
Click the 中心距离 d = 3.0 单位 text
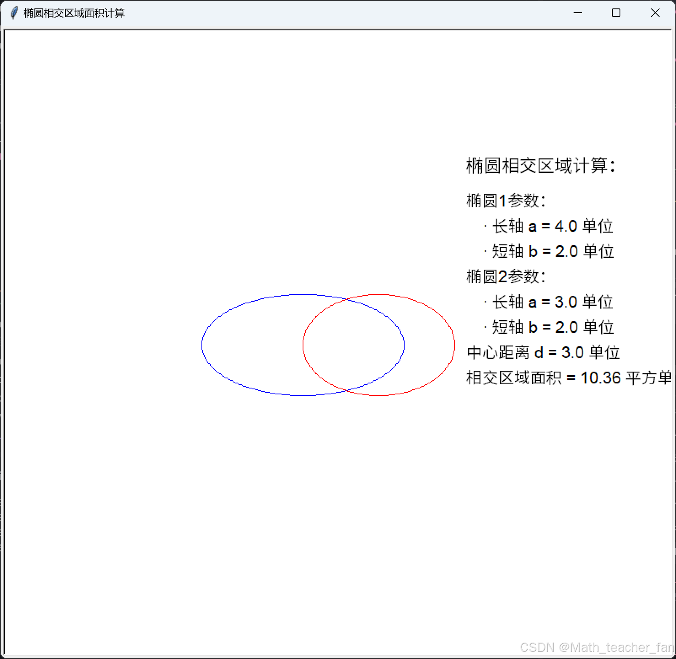coord(543,352)
